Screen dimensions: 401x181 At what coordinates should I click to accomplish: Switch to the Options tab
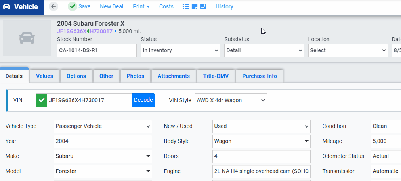[x=76, y=76]
